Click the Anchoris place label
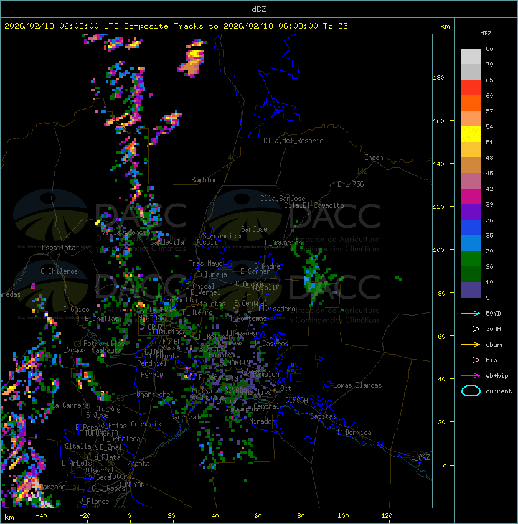The width and height of the screenshot is (518, 524). tap(146, 424)
